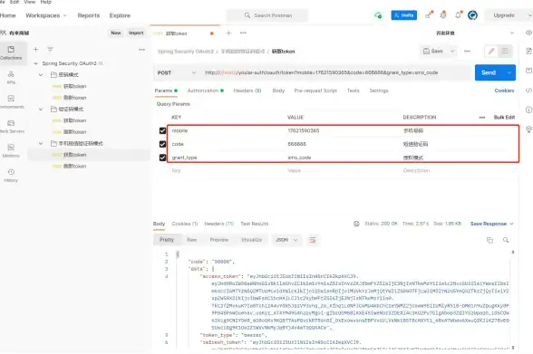This screenshot has width=533, height=354.
Task: Click the New button
Action: 116,33
